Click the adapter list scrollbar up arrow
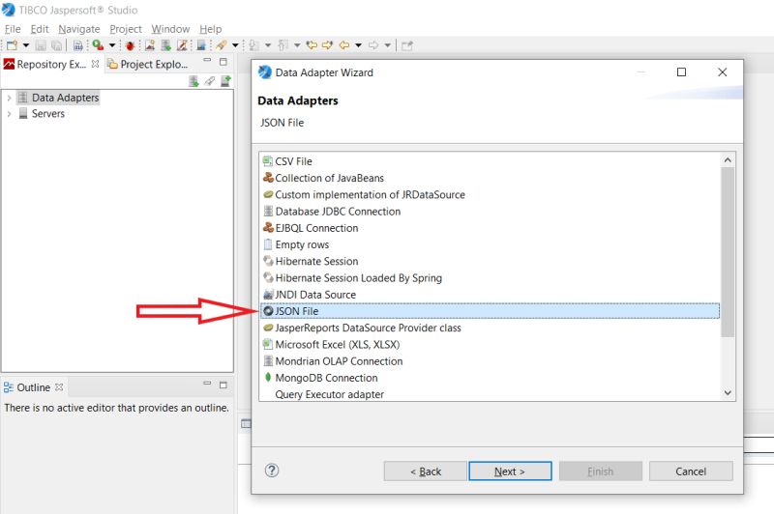The width and height of the screenshot is (774, 514). (x=728, y=160)
